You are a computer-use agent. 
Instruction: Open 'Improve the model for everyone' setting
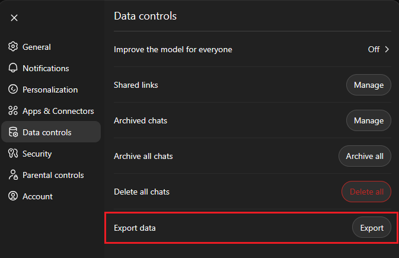coord(173,49)
